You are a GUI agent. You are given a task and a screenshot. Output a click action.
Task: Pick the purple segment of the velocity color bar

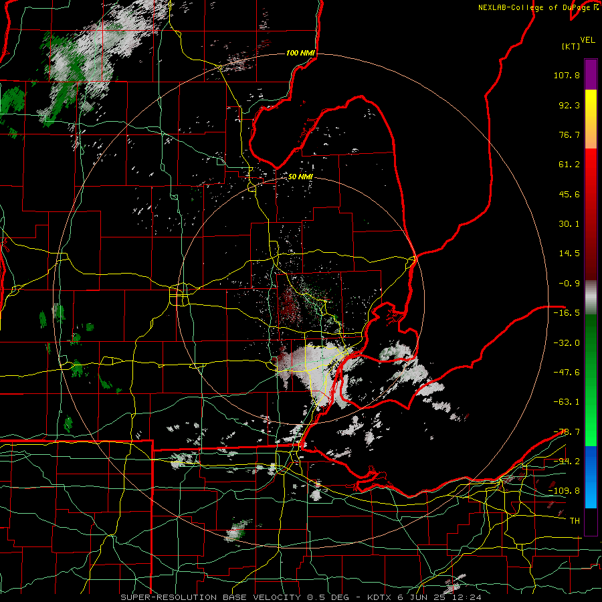(591, 74)
